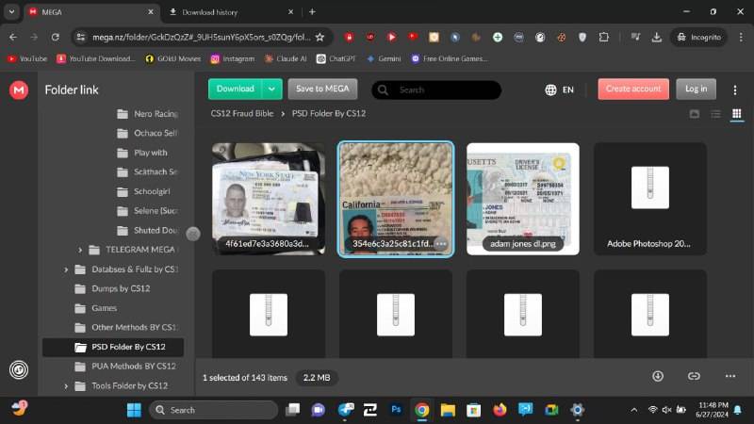The width and height of the screenshot is (754, 424).
Task: Switch to thumbnail grid view
Action: (x=737, y=114)
